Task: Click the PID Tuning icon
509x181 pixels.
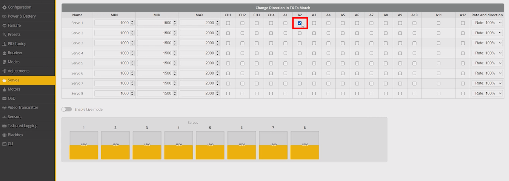Action: pos(5,44)
